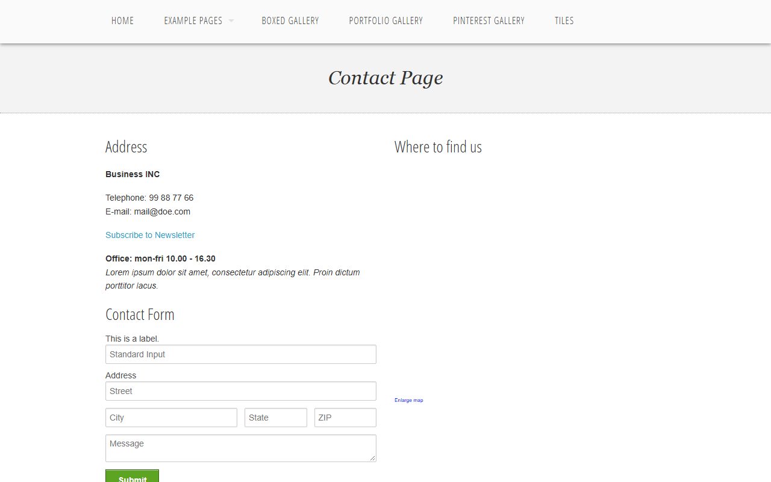Image resolution: width=771 pixels, height=482 pixels.
Task: Navigate to Pinterest Gallery
Action: click(489, 20)
